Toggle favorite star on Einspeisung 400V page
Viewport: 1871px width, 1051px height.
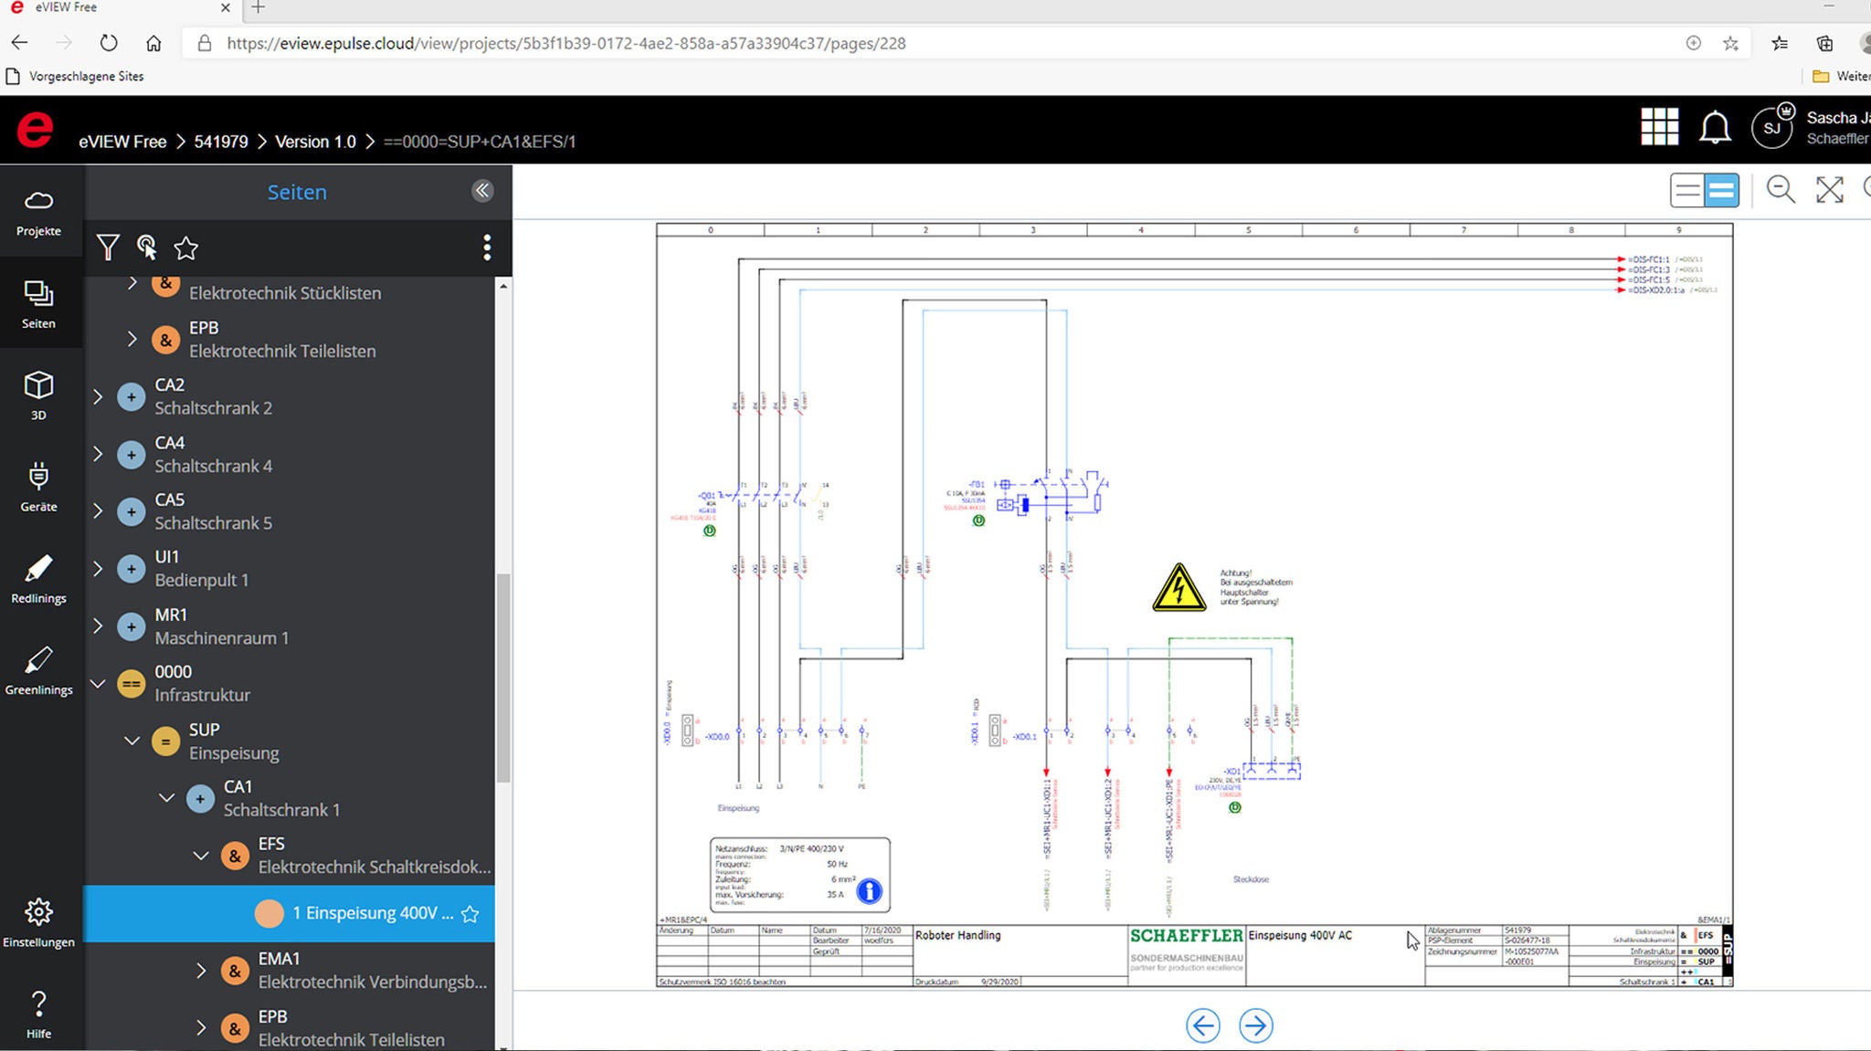coord(470,914)
